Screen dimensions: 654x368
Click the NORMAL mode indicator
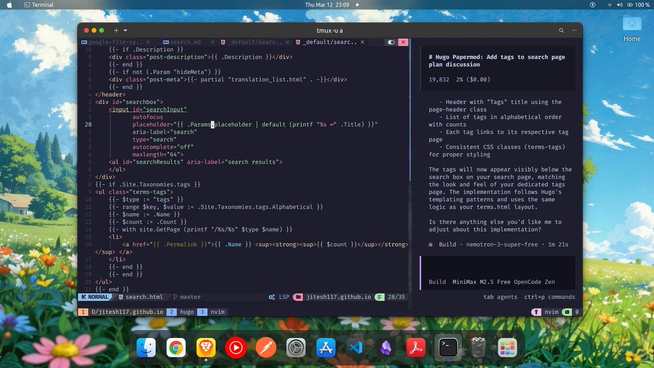(x=94, y=297)
